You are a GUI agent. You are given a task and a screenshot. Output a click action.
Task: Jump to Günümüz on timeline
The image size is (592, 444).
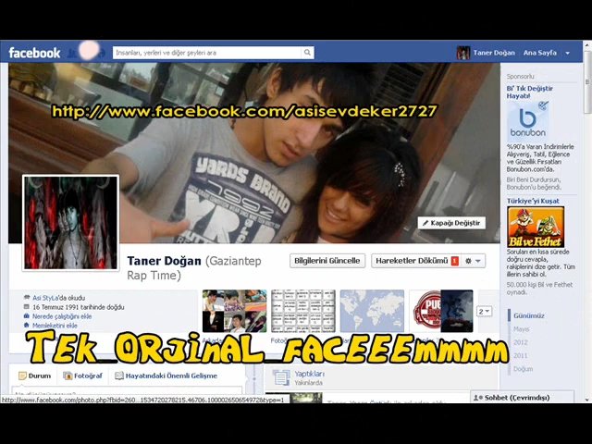528,315
